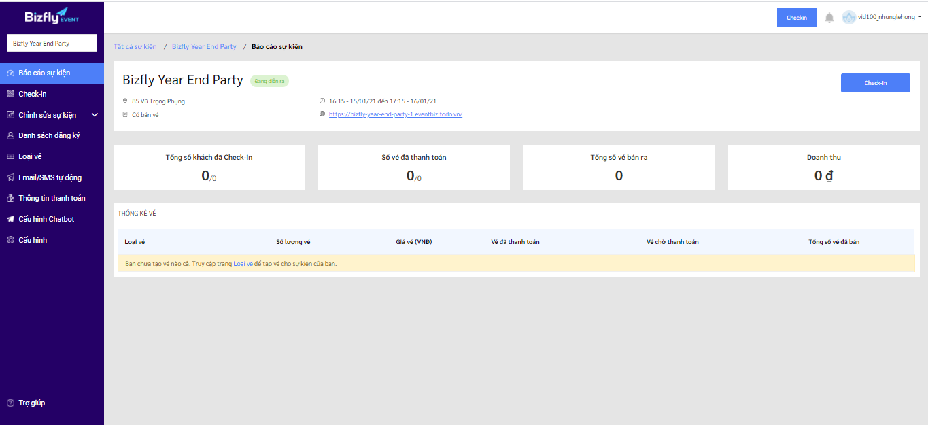Click Bizfly Year End Party breadcrumb
928x425 pixels.
[x=204, y=47]
